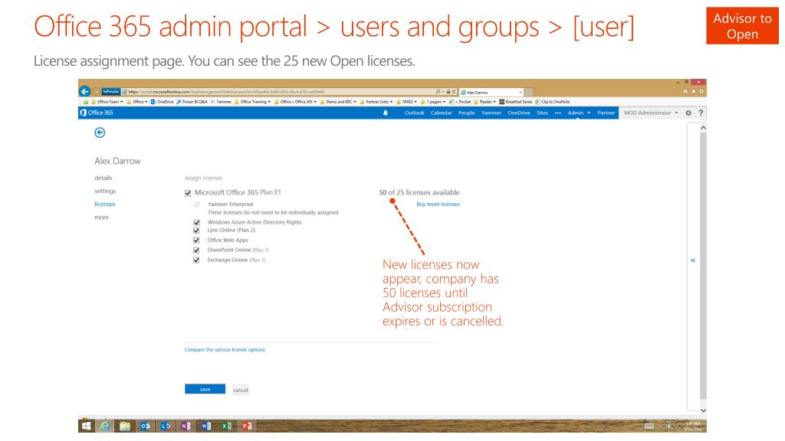Select the licenses section in the sidebar

(104, 204)
